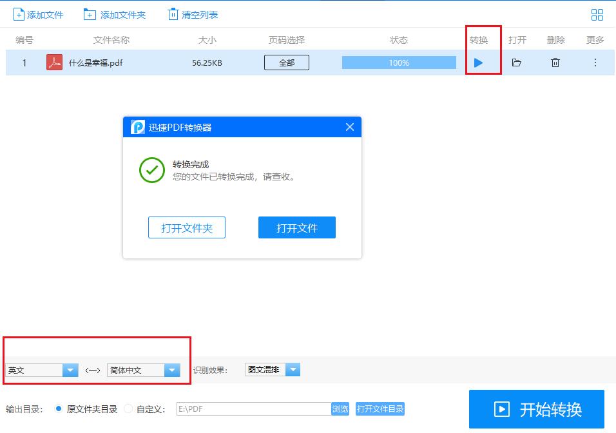Click the language swap arrow between the dropdowns
The width and height of the screenshot is (616, 433).
coord(93,370)
